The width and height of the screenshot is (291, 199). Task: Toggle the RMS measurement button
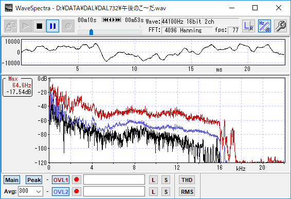pos(187,192)
